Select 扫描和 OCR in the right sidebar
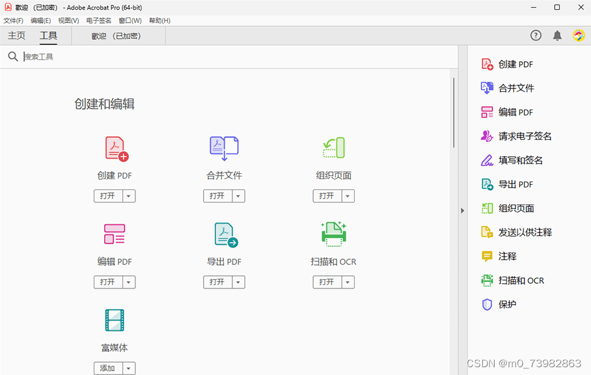Viewport: 591px width, 375px height. [513, 281]
